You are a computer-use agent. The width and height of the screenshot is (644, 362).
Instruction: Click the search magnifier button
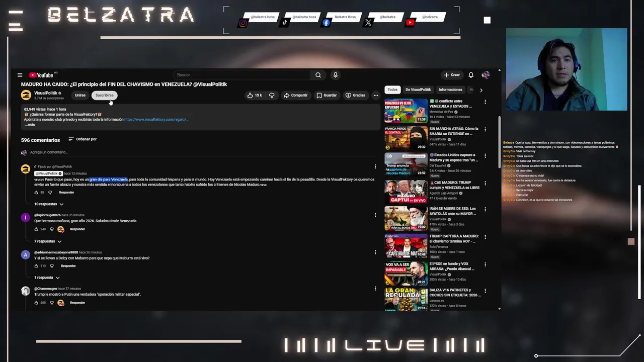pos(318,75)
